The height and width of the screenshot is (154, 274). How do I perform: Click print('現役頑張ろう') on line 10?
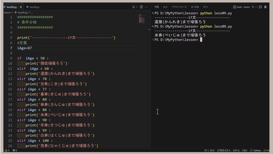[46, 63]
